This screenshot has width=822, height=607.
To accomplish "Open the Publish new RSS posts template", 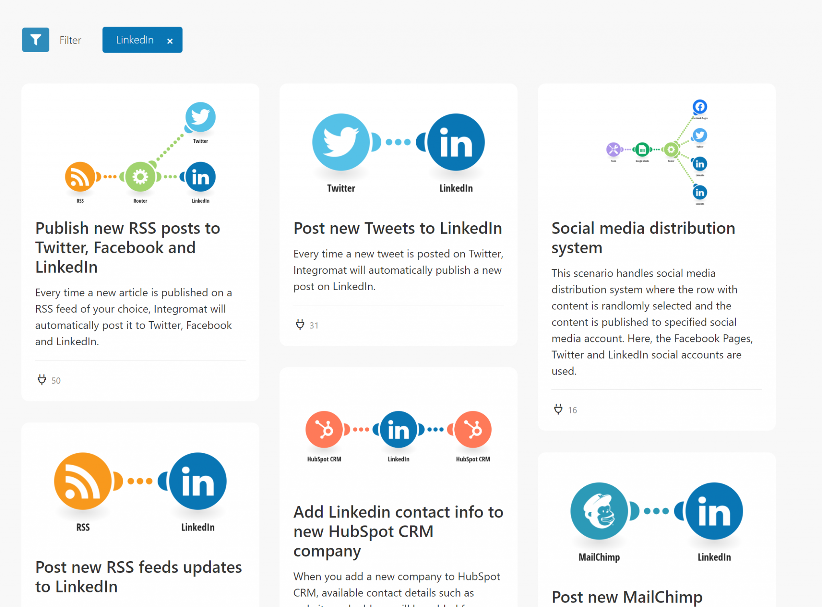I will [128, 247].
